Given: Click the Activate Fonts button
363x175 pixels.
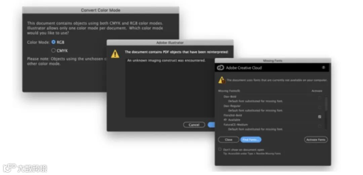Looking at the screenshot, I should click(316, 140).
